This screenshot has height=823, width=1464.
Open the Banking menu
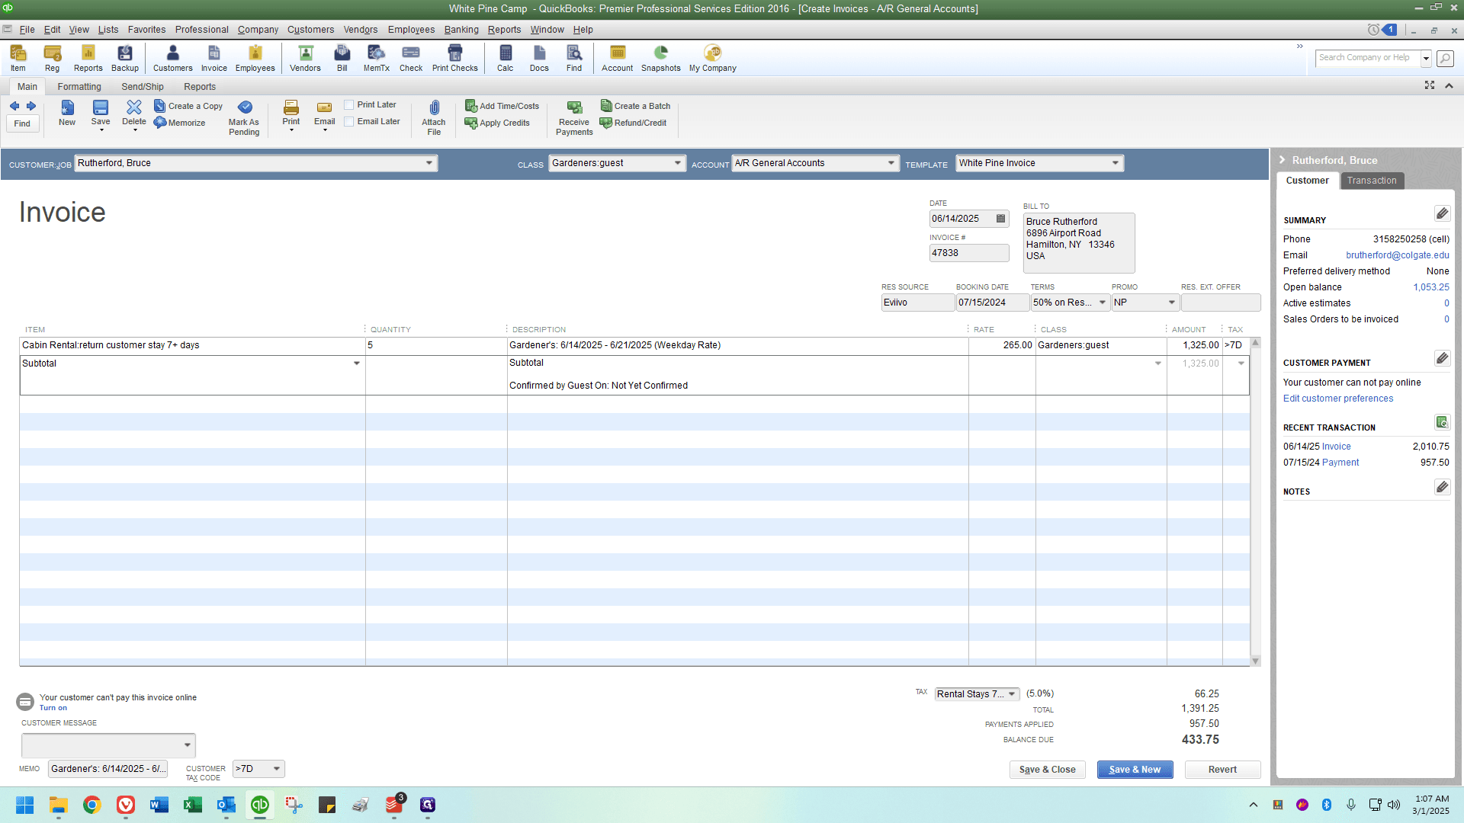coord(461,30)
